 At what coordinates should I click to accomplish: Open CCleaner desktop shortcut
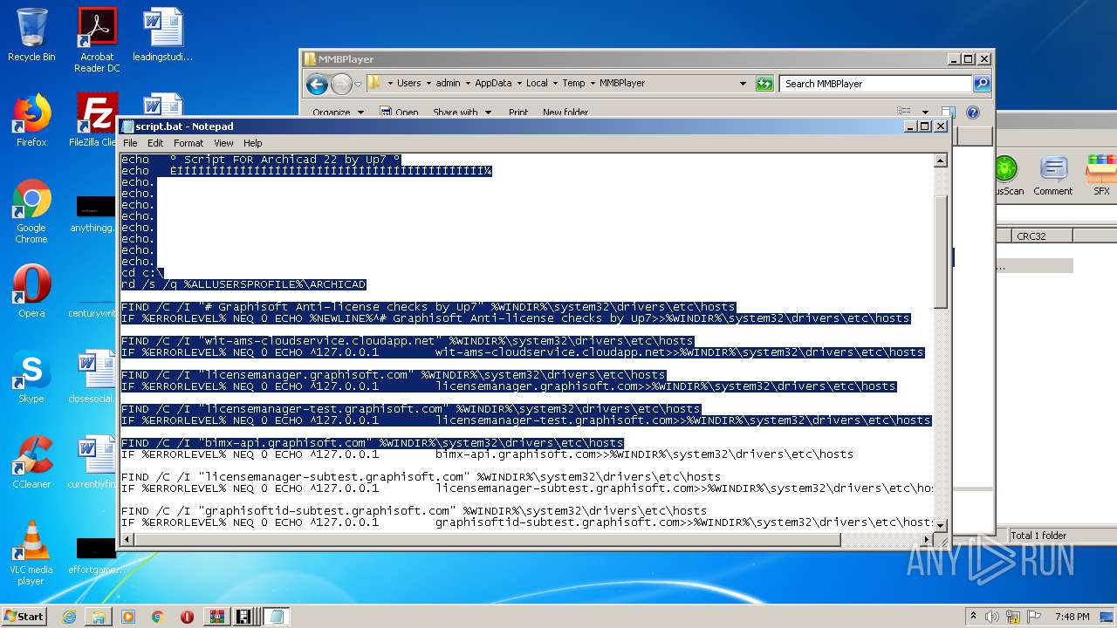point(31,462)
